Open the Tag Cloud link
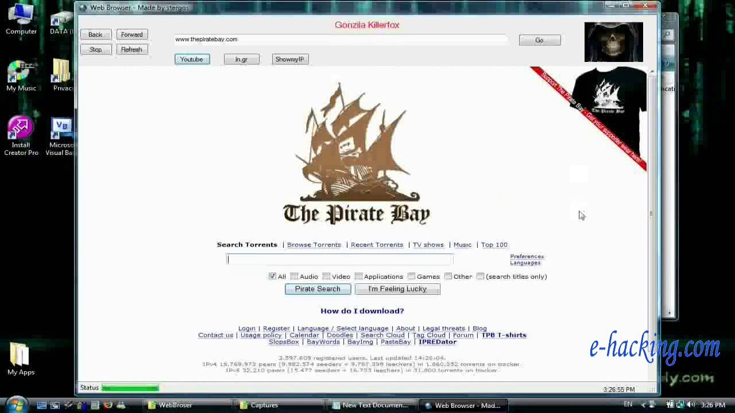The image size is (735, 413). click(429, 335)
